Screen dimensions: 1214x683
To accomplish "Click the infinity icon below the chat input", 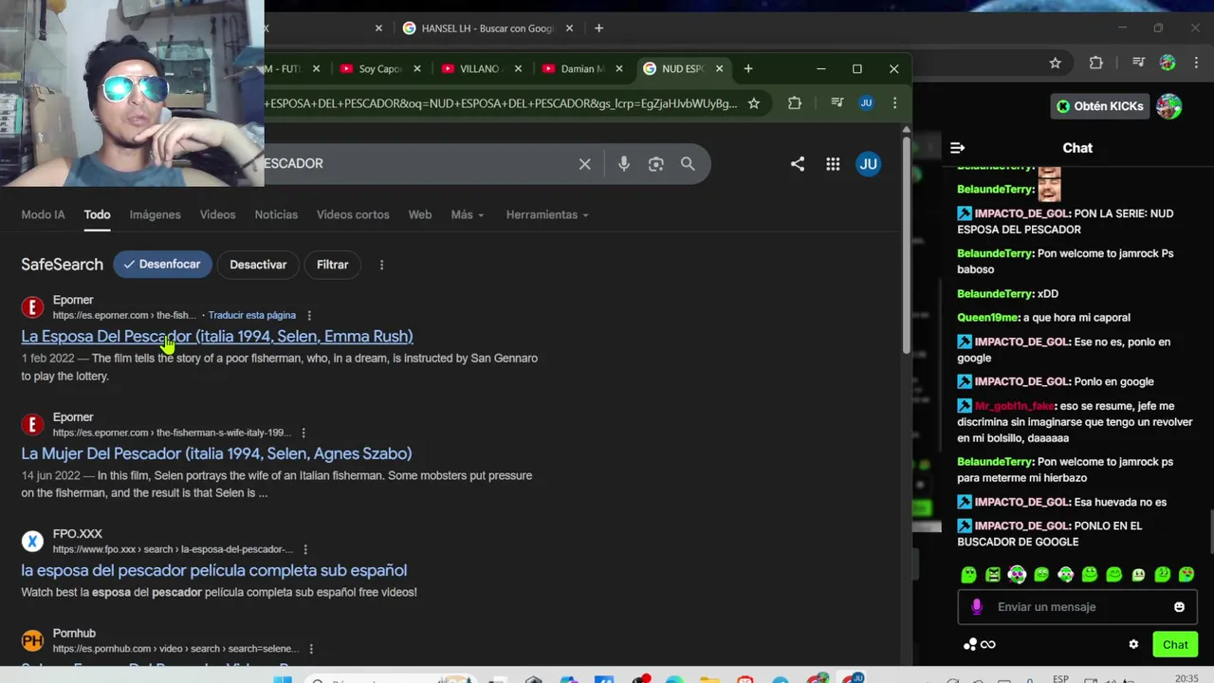I will (x=988, y=645).
